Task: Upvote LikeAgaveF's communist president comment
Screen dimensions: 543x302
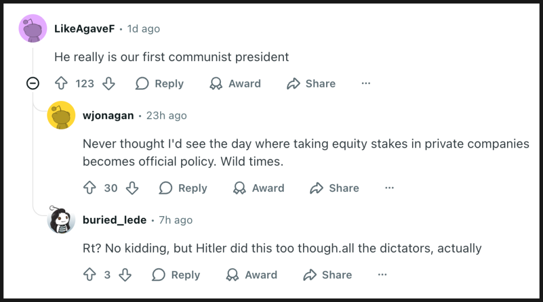Action: [x=61, y=84]
